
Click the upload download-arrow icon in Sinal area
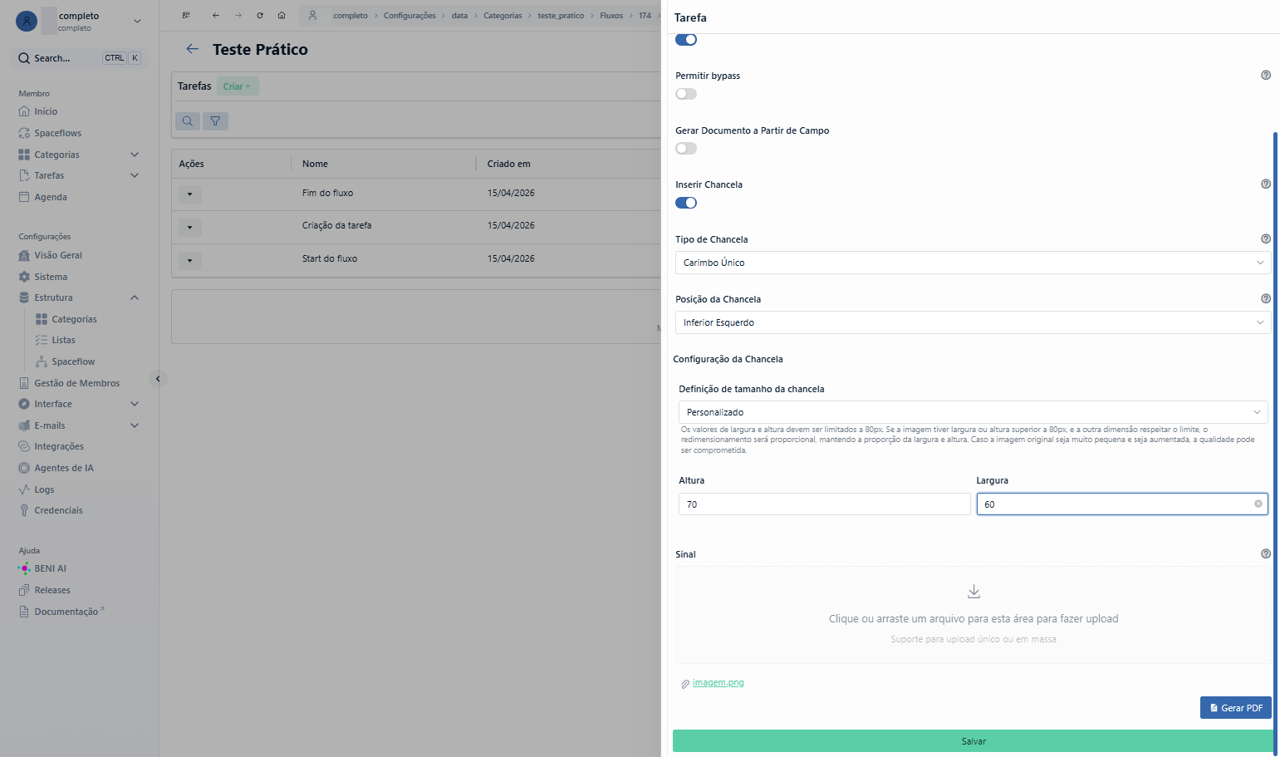pos(974,592)
